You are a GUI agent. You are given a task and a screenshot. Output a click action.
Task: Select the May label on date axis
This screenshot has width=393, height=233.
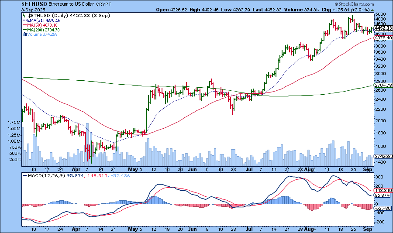(x=133, y=168)
